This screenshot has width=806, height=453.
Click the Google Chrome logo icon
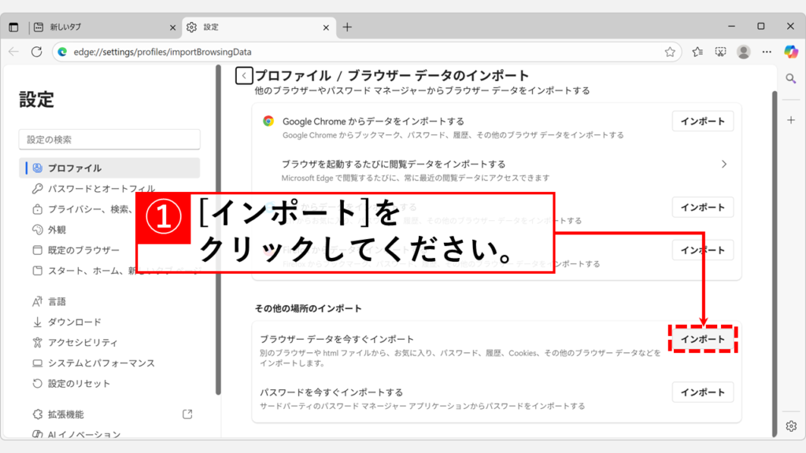tap(268, 121)
